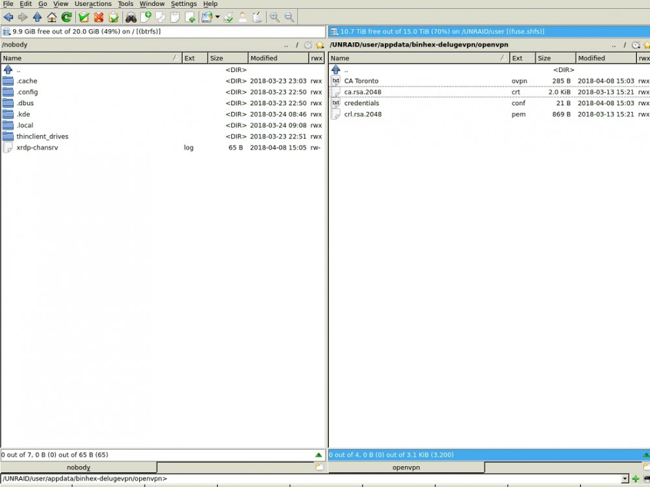Screen dimensions: 650x487
Task: Click the clipboard with checkmark icon
Action: (x=113, y=17)
